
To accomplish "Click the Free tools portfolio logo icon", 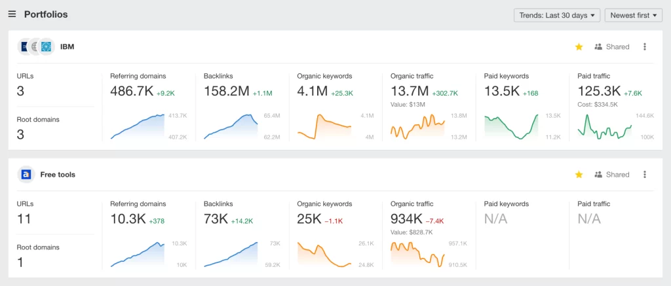I will pyautogui.click(x=26, y=175).
